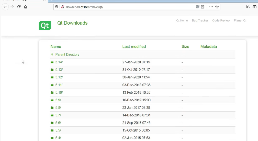Open the Bug Tracker navigation link
Image resolution: width=258 pixels, height=141 pixels.
click(200, 20)
